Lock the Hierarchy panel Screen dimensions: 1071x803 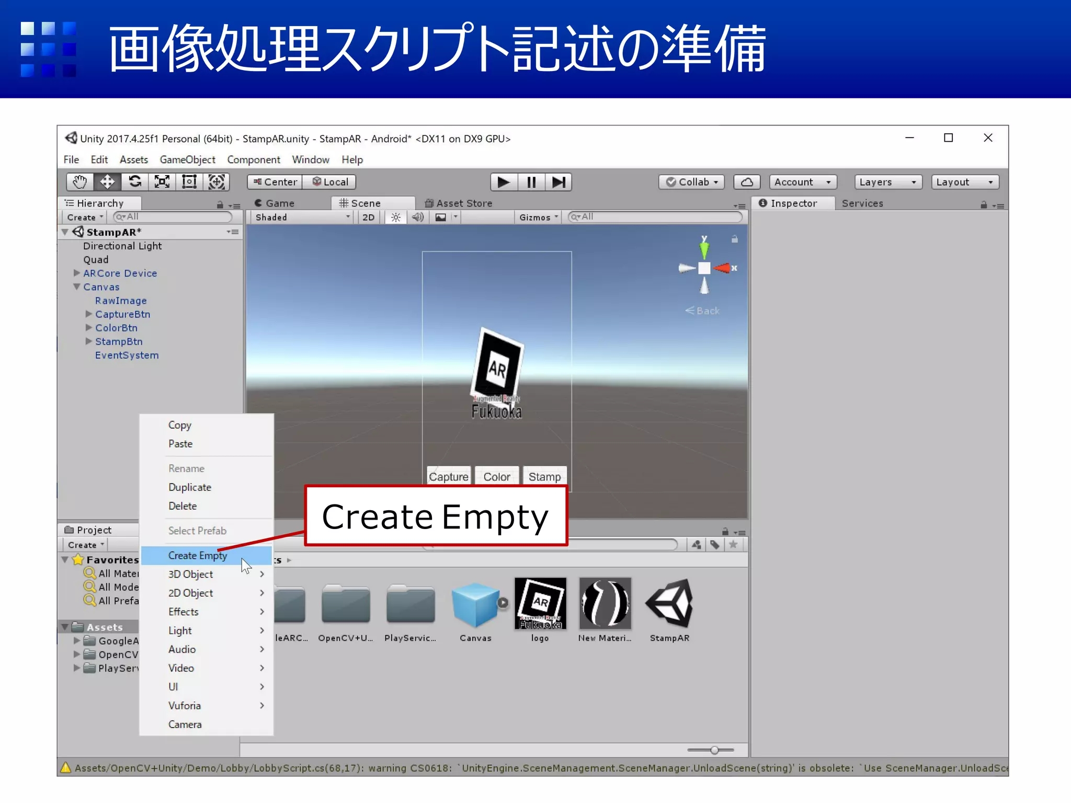(x=220, y=205)
